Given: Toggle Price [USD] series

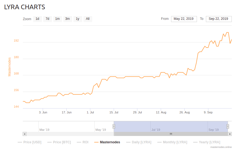Looking at the screenshot, I should tap(29, 142).
